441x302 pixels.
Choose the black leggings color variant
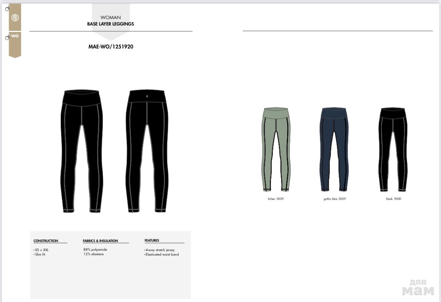pyautogui.click(x=393, y=149)
